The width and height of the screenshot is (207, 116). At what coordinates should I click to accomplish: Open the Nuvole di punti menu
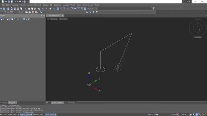point(88,5)
